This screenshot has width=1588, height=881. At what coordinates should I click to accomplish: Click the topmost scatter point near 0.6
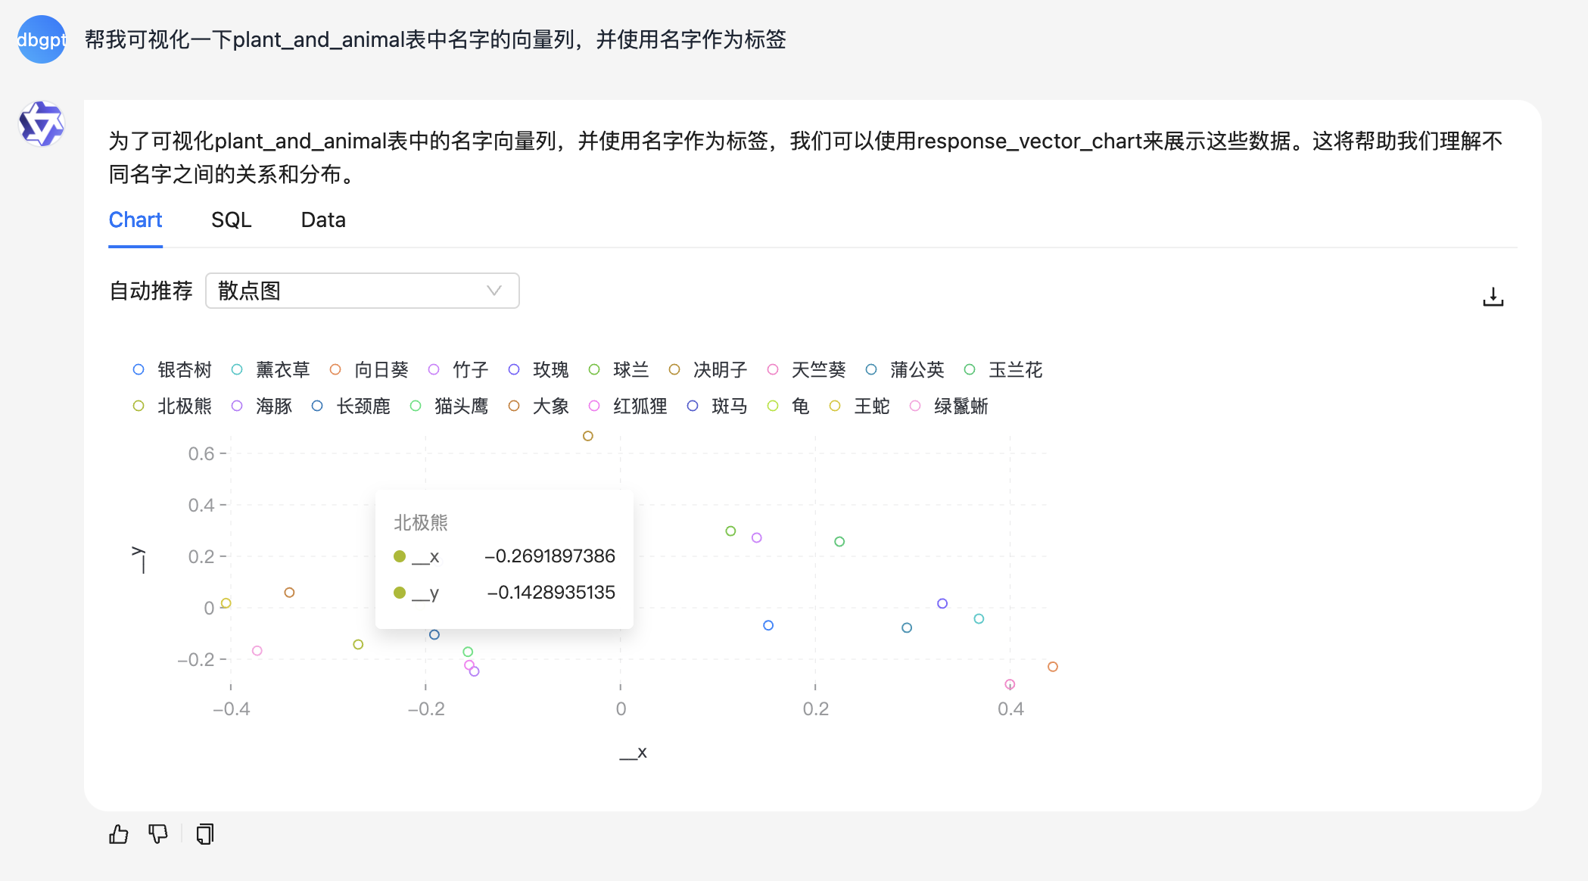(x=588, y=436)
